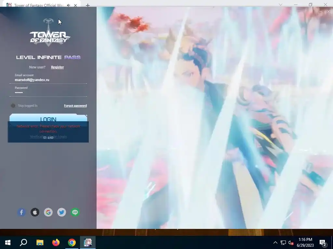Mute the Tower of Fantasy tab audio
This screenshot has height=249, width=333.
tap(68, 5)
